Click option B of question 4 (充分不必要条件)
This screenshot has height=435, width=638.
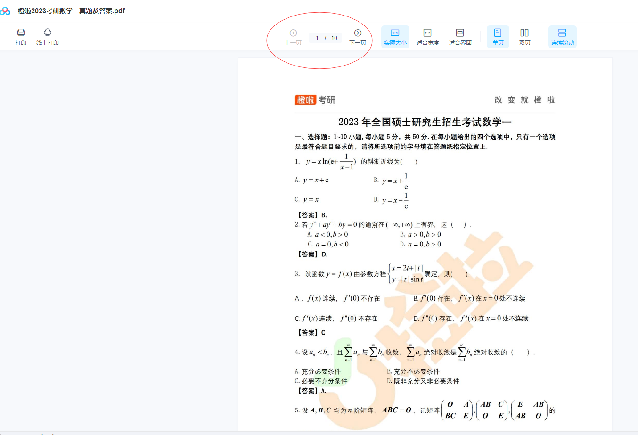[413, 371]
